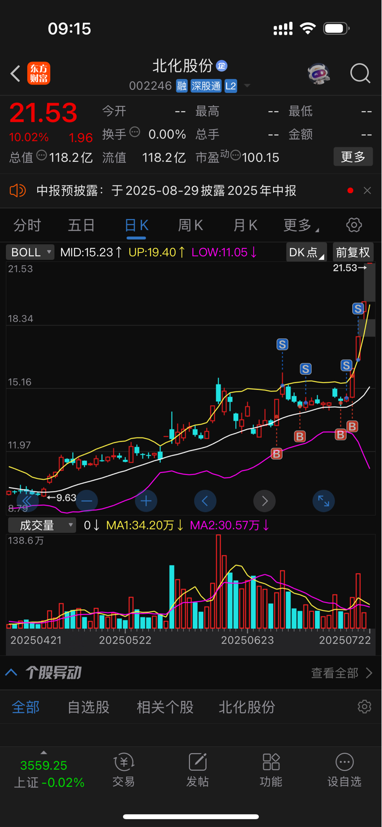Switch to the 五日 tab
This screenshot has width=382, height=827.
click(x=81, y=226)
